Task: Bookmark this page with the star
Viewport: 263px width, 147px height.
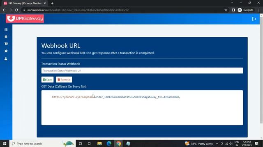Action: pyautogui.click(x=226, y=10)
